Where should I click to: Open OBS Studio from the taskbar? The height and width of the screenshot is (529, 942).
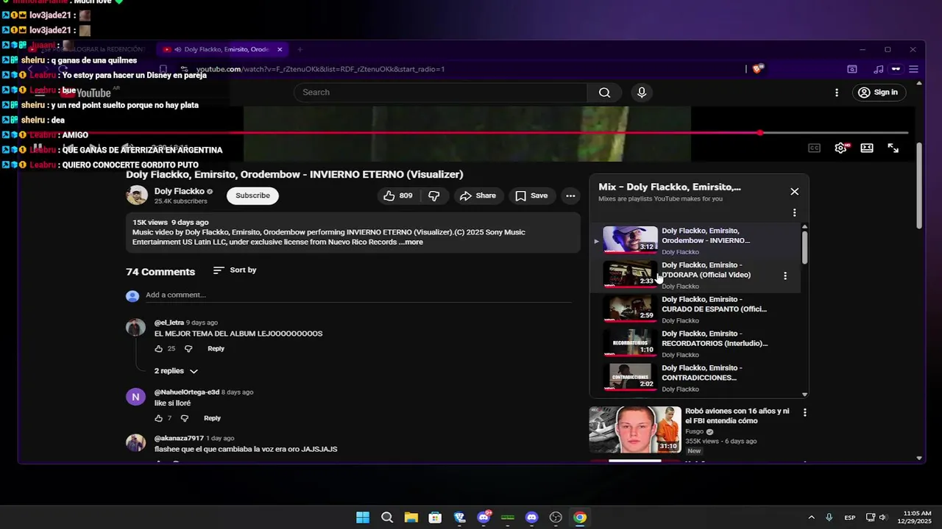tap(556, 517)
